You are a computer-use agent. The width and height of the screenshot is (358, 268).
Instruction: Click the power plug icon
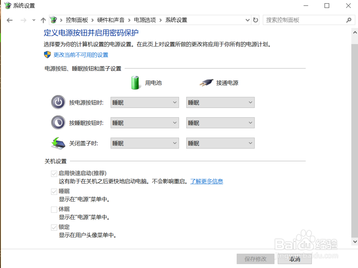[206, 83]
